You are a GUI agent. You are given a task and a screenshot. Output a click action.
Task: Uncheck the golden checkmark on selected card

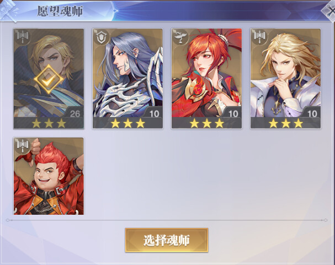[x=49, y=79]
